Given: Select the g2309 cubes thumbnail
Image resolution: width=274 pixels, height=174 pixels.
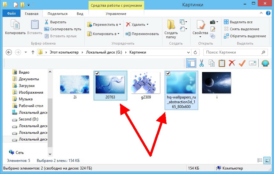Looking at the screenshot, I should (145, 83).
